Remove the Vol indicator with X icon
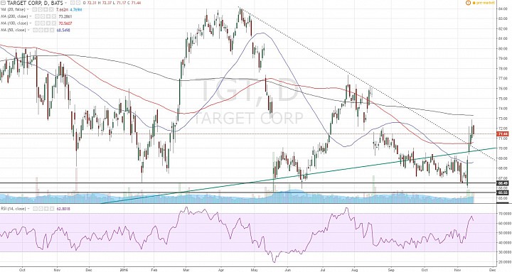This screenshot has height=272, width=512. [51, 9]
